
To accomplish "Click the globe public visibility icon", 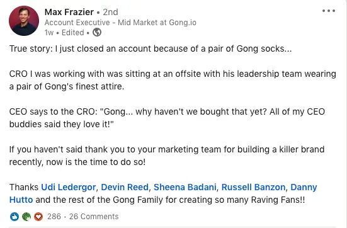I will (x=97, y=32).
